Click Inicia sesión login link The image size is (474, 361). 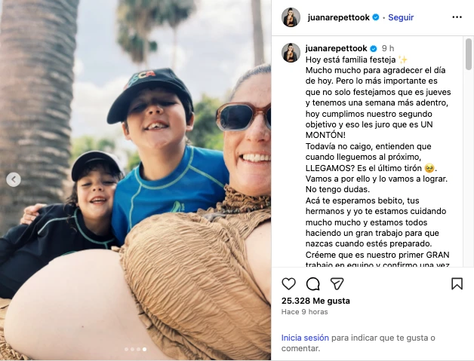pyautogui.click(x=305, y=338)
